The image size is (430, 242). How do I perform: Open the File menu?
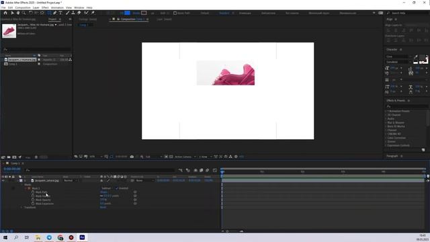pos(3,7)
